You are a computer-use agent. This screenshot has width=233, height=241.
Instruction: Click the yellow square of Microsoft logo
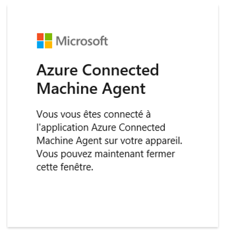point(48,45)
